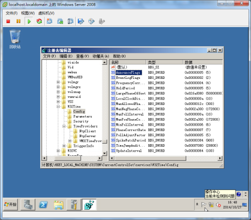Expand the VMICTimeProvider tree node

(70, 141)
